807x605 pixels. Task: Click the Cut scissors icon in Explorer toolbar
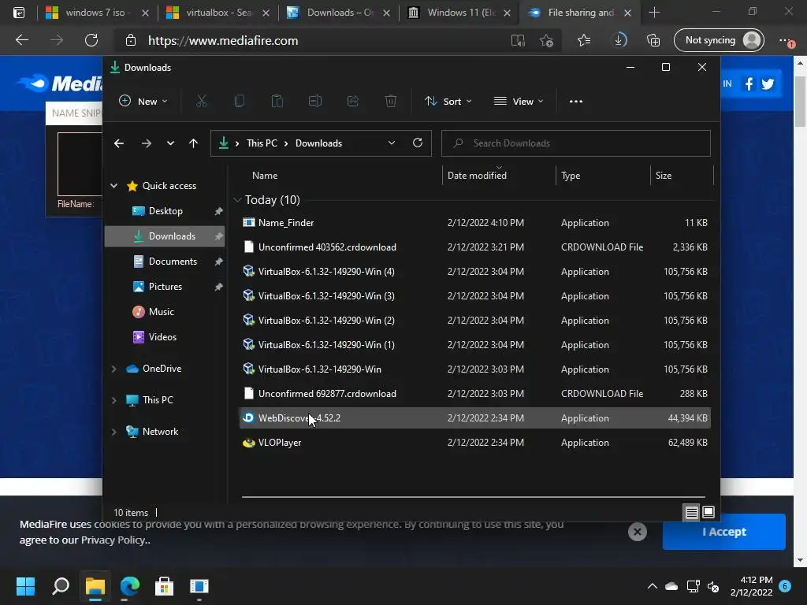point(201,102)
